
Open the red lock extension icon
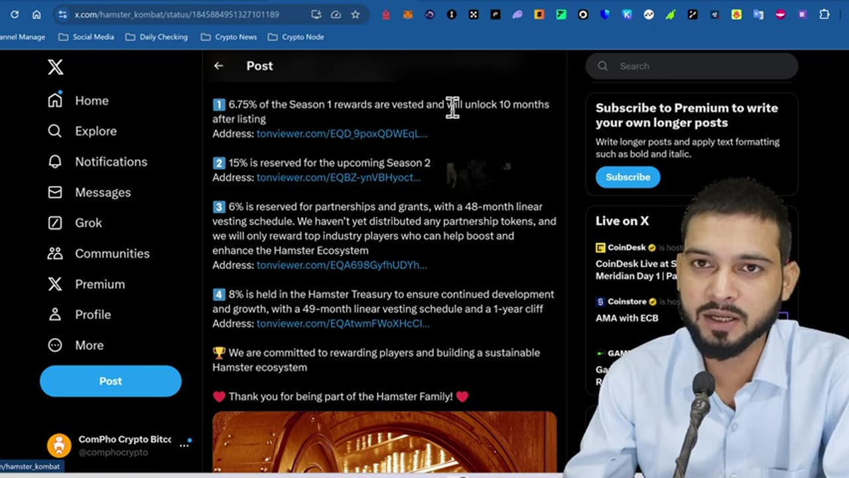386,14
